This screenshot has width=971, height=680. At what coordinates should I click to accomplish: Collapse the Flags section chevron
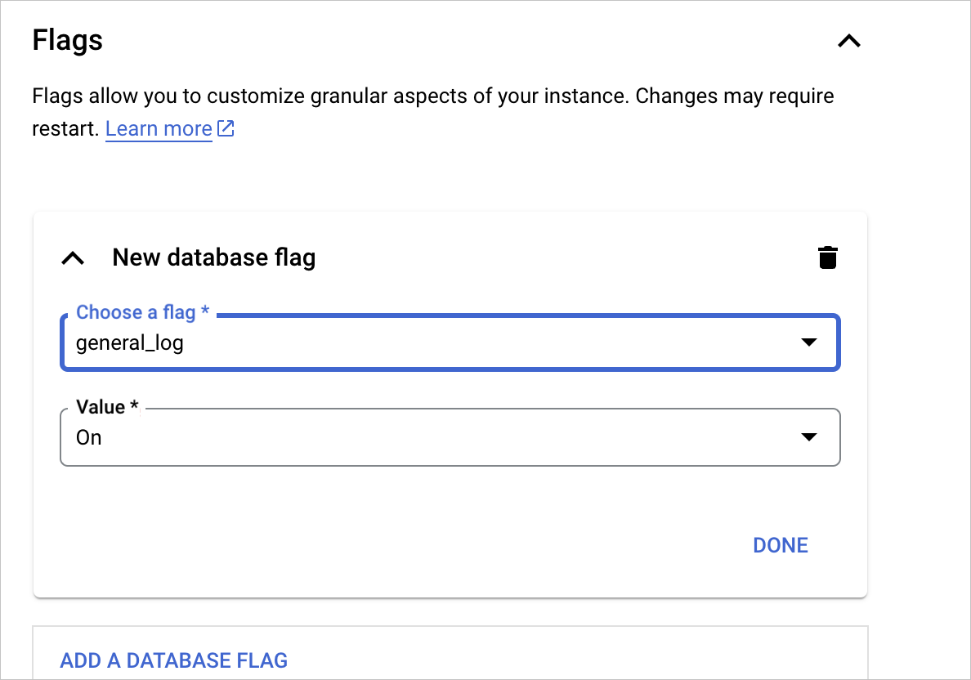[x=849, y=41]
